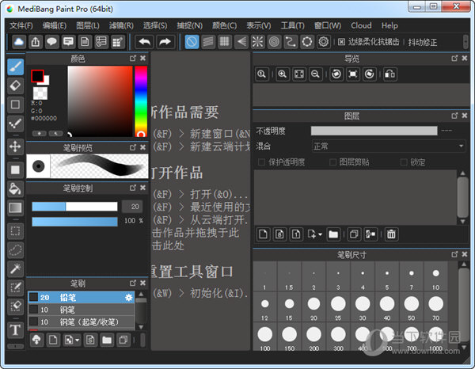Click new layer folder icon

click(333, 234)
